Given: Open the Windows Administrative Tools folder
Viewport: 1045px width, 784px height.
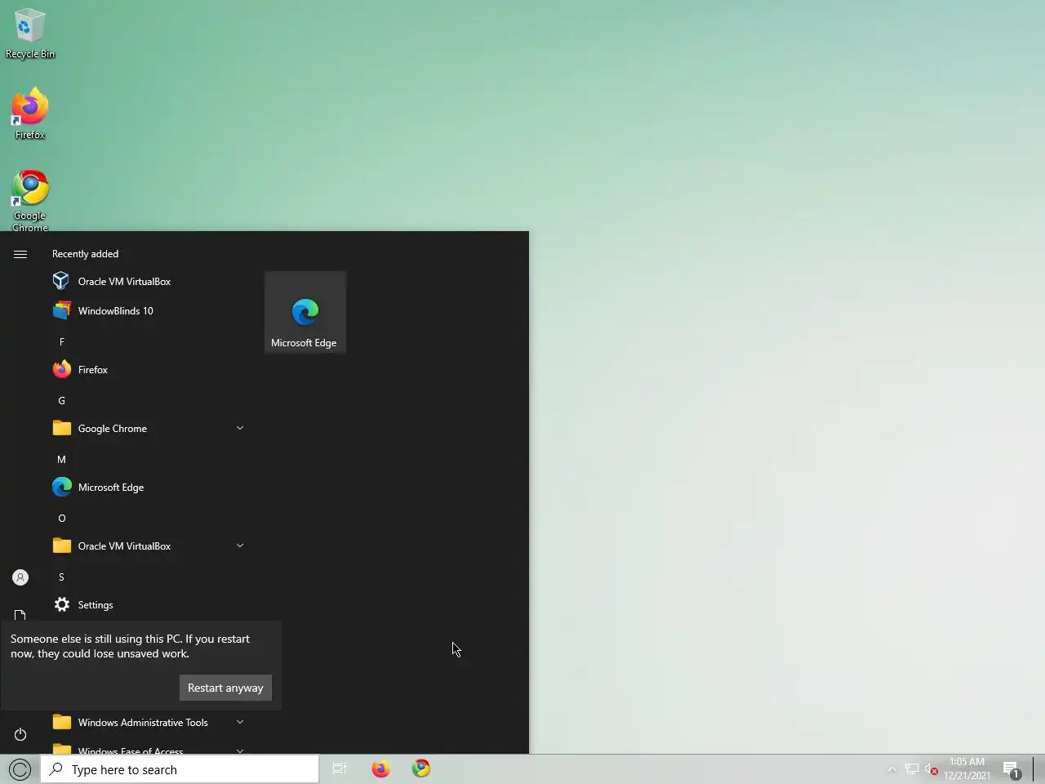Looking at the screenshot, I should tap(149, 722).
